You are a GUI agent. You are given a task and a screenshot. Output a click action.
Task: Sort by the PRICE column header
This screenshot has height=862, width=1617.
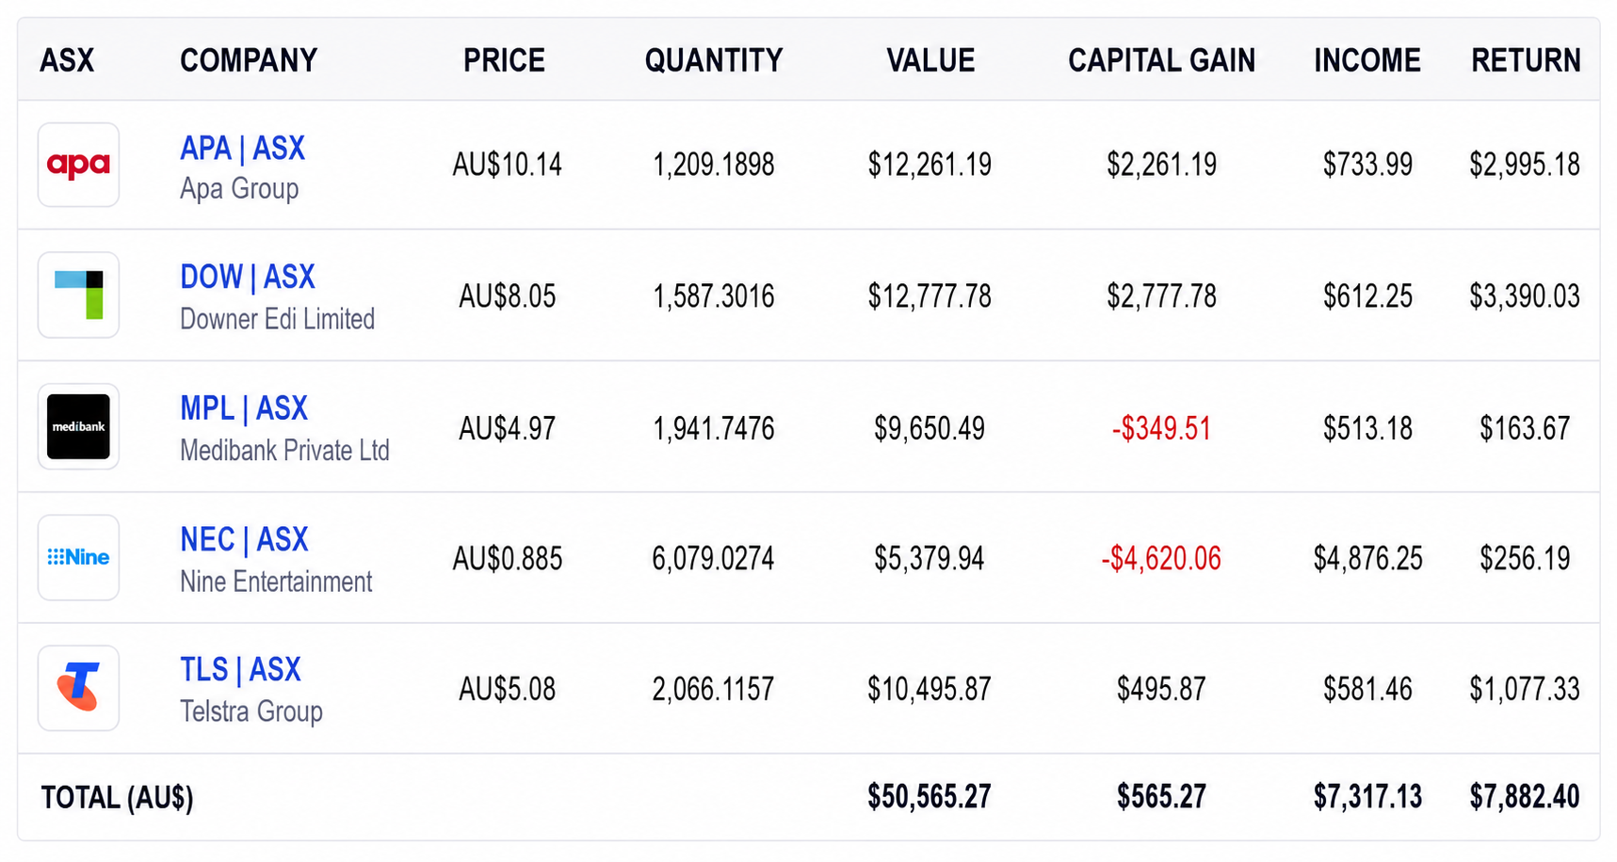point(504,60)
